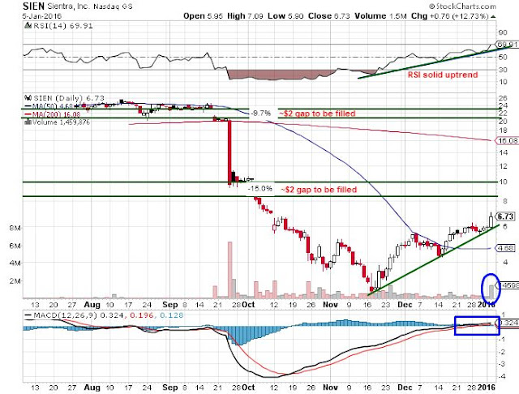Click the RSI value tag 69.91 at right

[507, 45]
